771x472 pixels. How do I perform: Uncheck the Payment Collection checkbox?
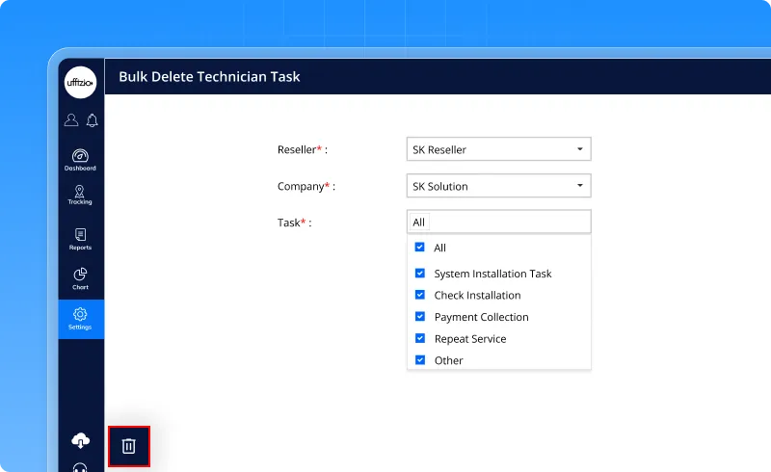coord(420,317)
